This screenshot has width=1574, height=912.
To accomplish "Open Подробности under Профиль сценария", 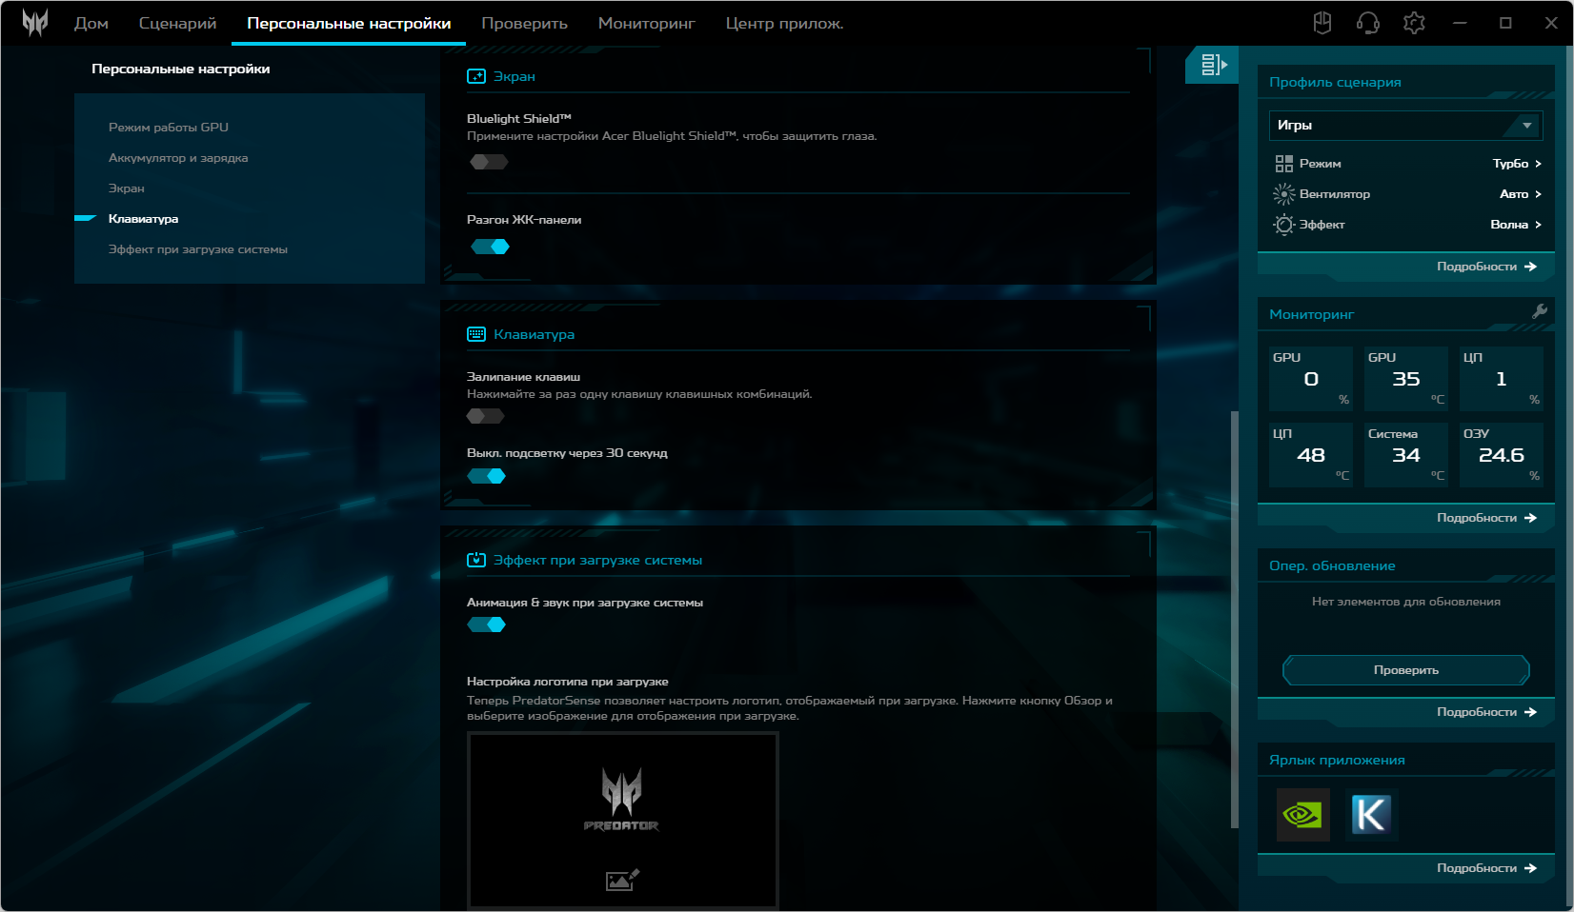I will pos(1486,267).
